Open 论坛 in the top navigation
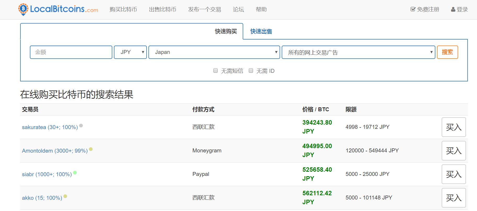 click(x=238, y=9)
